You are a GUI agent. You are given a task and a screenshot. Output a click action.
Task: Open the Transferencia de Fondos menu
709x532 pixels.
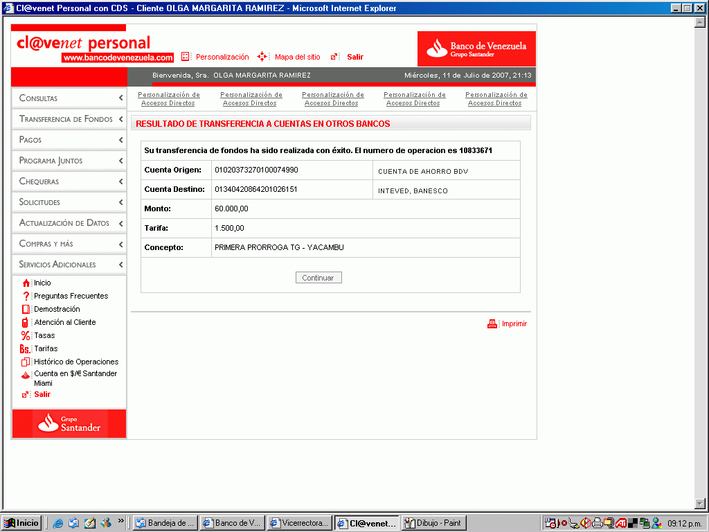click(x=66, y=119)
